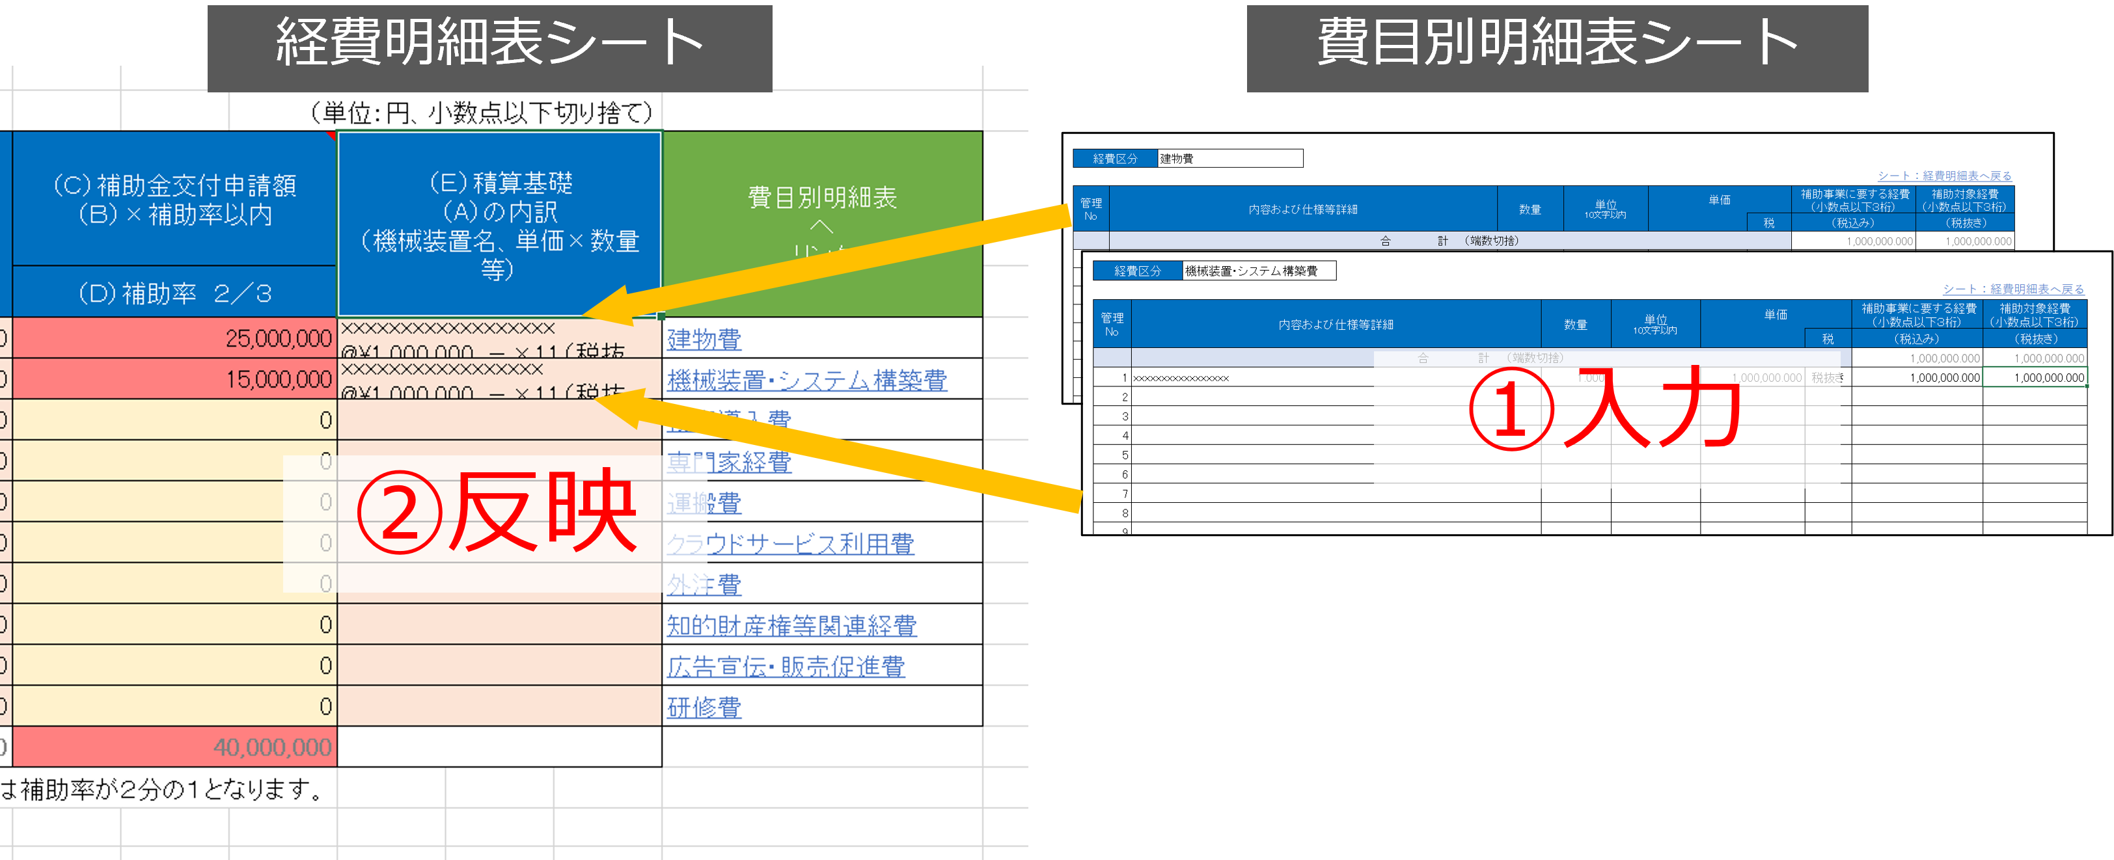Select the zero cell in the 知的財産権等関連経費 row
This screenshot has height=860, width=2114.
click(174, 625)
